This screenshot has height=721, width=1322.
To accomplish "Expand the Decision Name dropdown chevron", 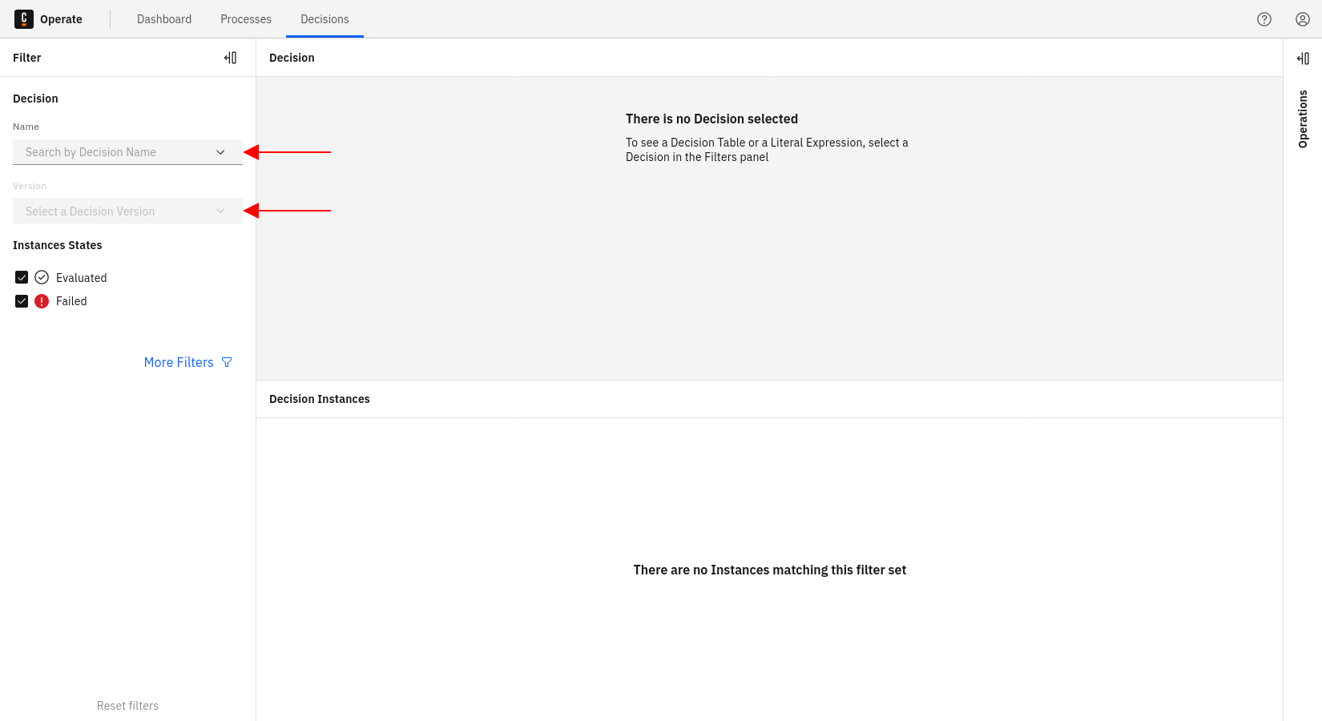I will point(220,152).
